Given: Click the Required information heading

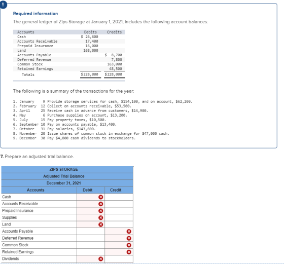Looking at the screenshot, I should pos(35,14).
